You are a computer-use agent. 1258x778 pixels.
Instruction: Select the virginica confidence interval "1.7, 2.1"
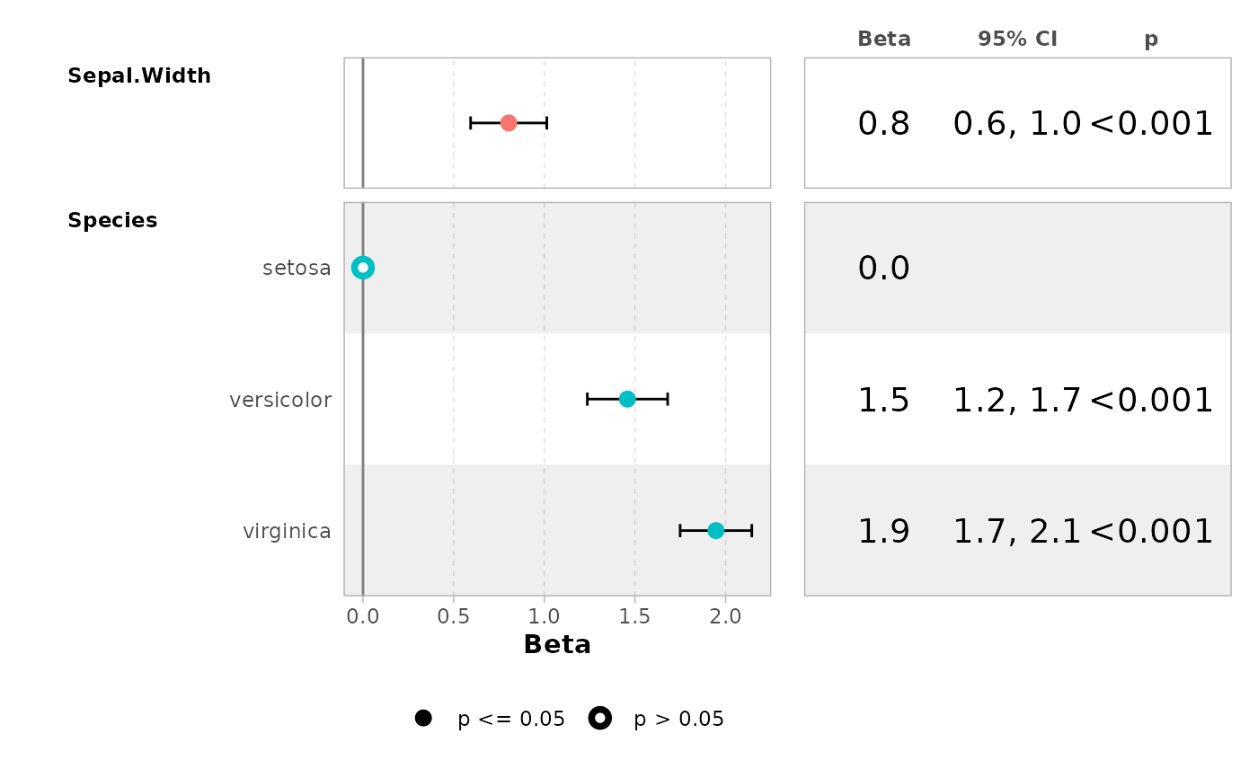tap(1016, 532)
